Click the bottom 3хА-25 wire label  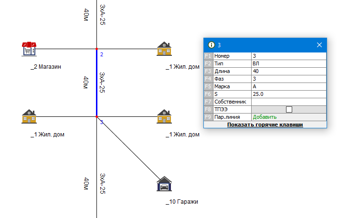(x=103, y=184)
